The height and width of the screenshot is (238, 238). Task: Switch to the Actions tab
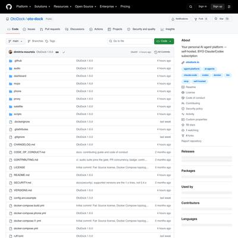(96, 29)
